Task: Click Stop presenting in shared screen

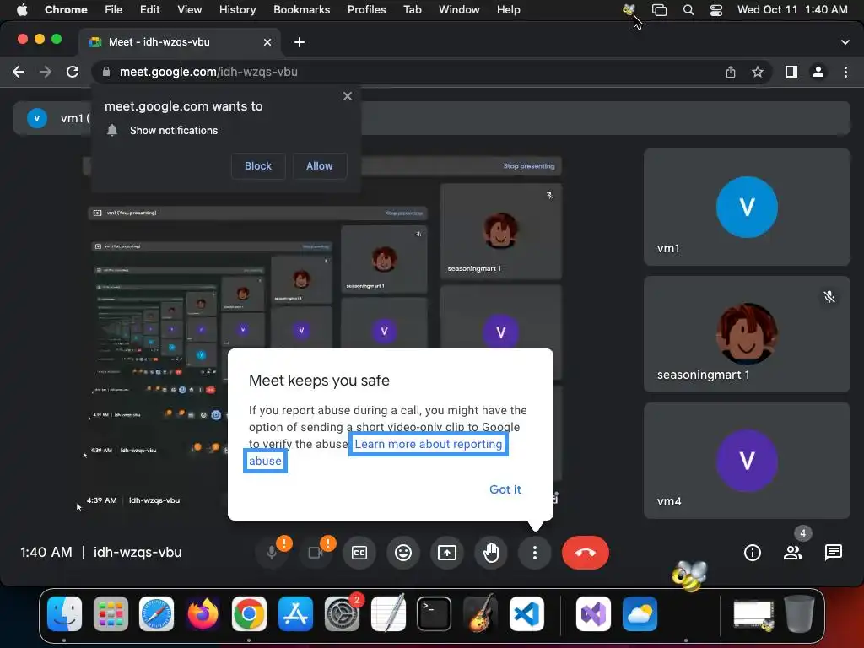Action: point(528,166)
